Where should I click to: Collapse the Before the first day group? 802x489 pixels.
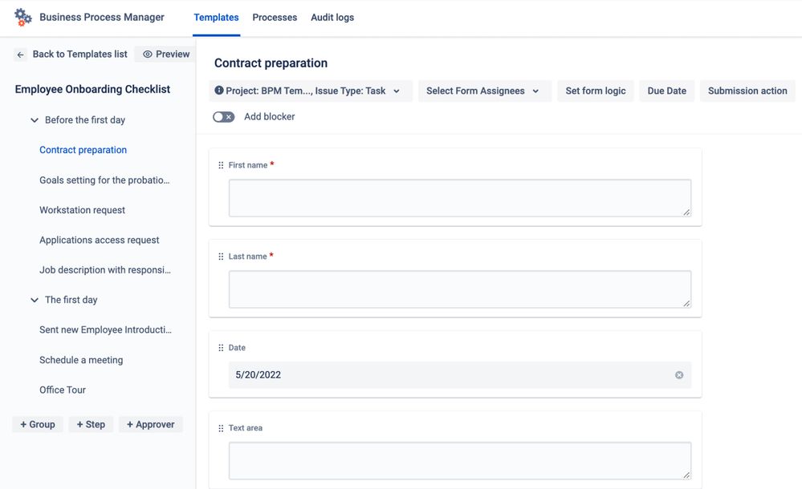pyautogui.click(x=35, y=120)
